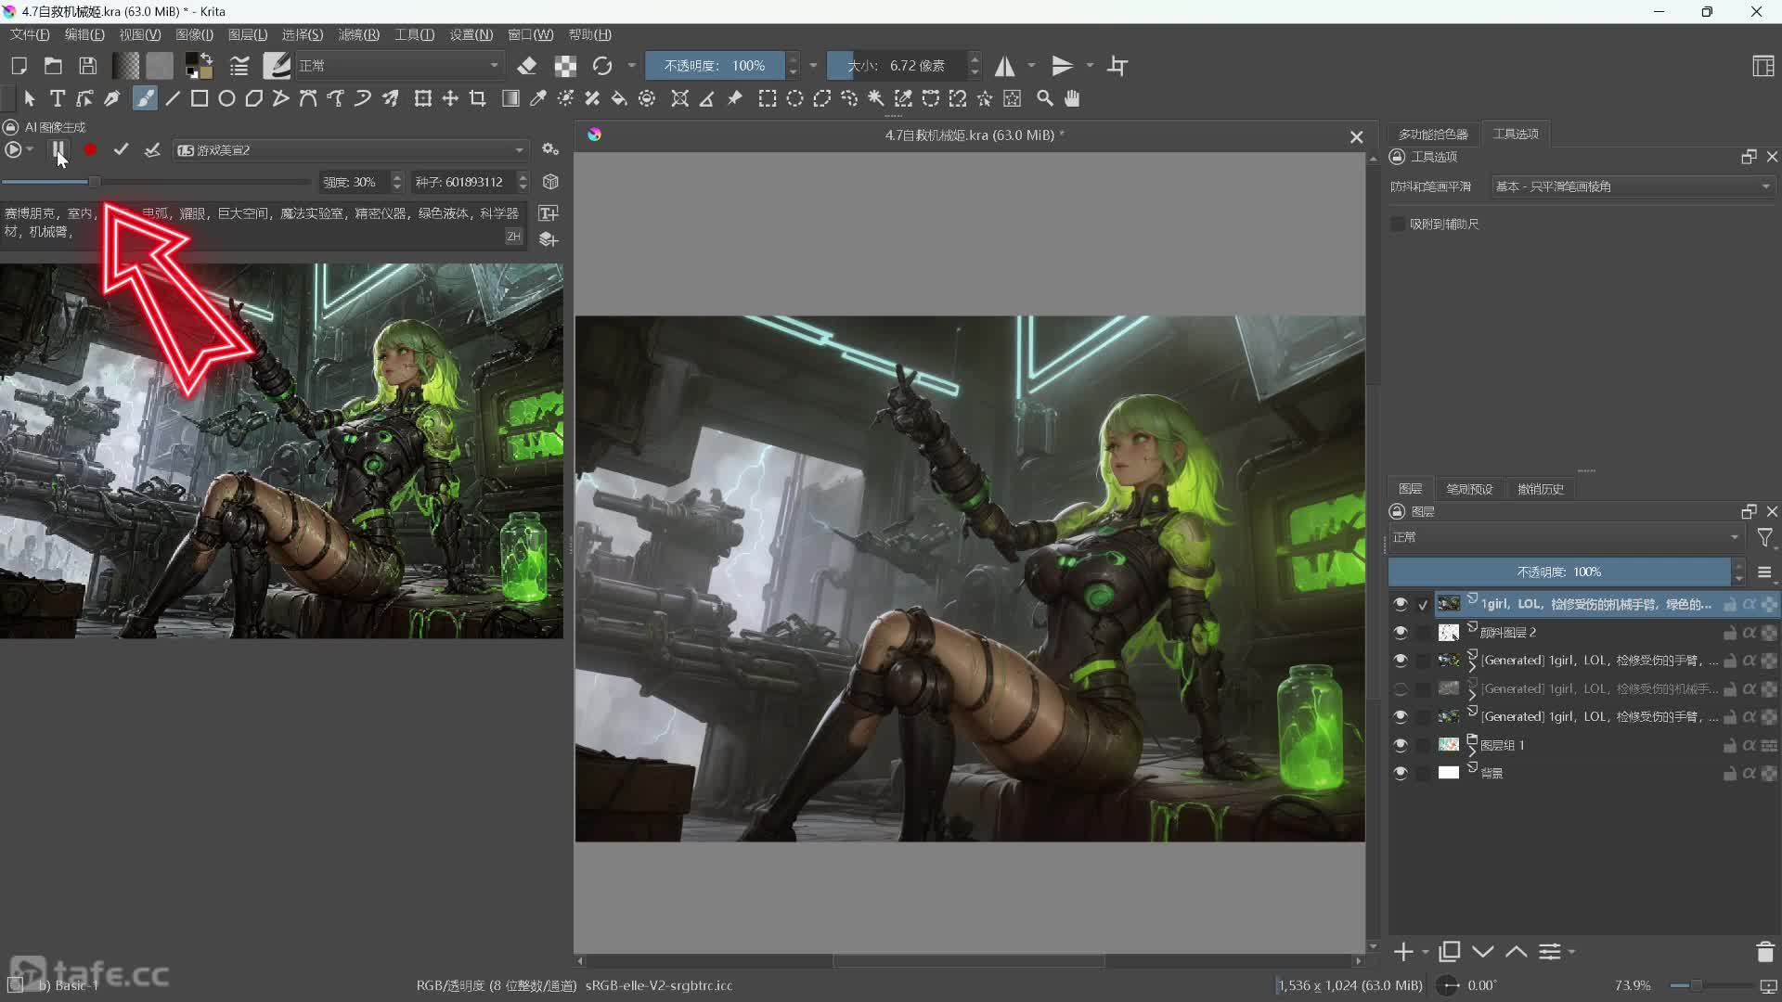The image size is (1782, 1002).
Task: Expand layer properties options arrow
Action: [x=1571, y=952]
